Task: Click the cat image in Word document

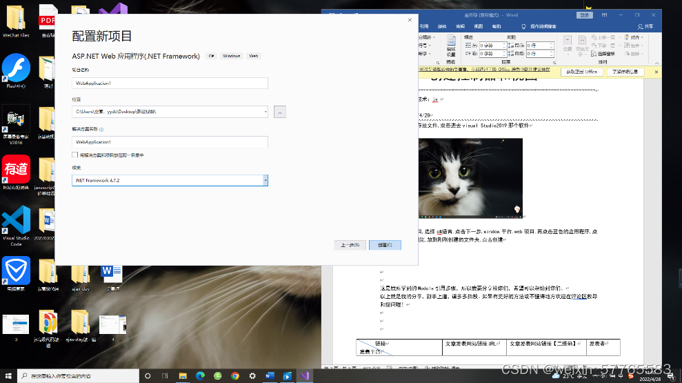Action: point(470,178)
